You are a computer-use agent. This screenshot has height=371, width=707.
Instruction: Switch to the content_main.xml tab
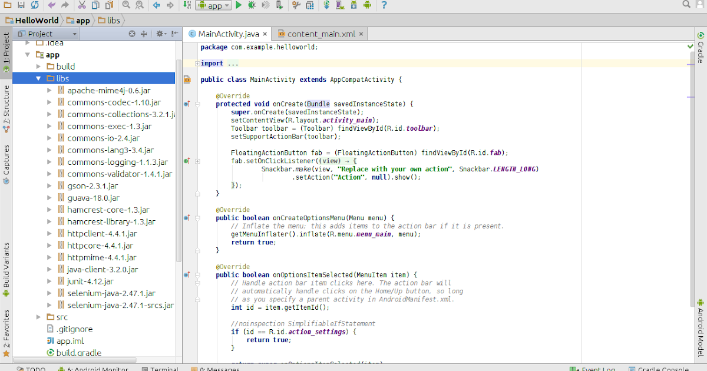point(320,34)
